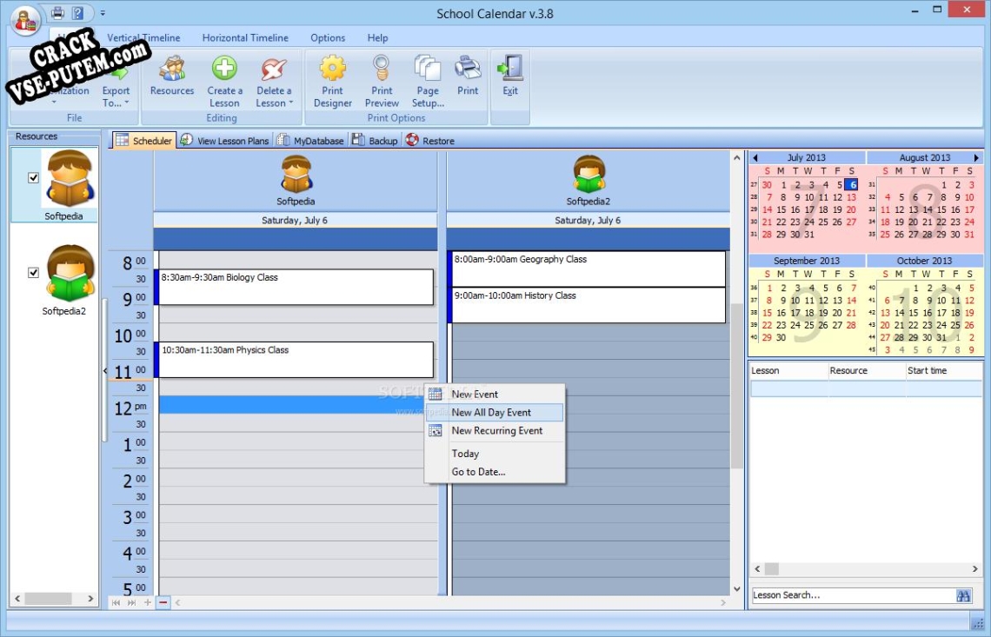This screenshot has height=637, width=991.
Task: Expand the Delete a Lesson dropdown
Action: pos(290,103)
